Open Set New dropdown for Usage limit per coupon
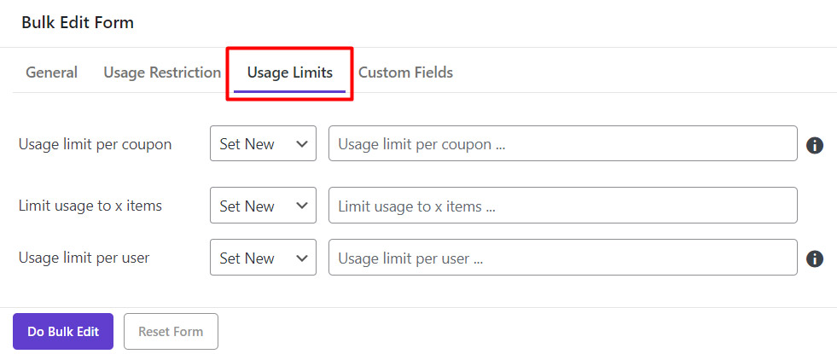This screenshot has width=837, height=354. (x=262, y=144)
